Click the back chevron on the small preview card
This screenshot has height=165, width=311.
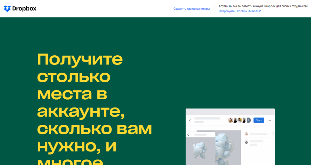(x=188, y=135)
